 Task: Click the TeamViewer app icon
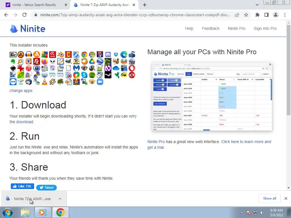tap(13, 82)
